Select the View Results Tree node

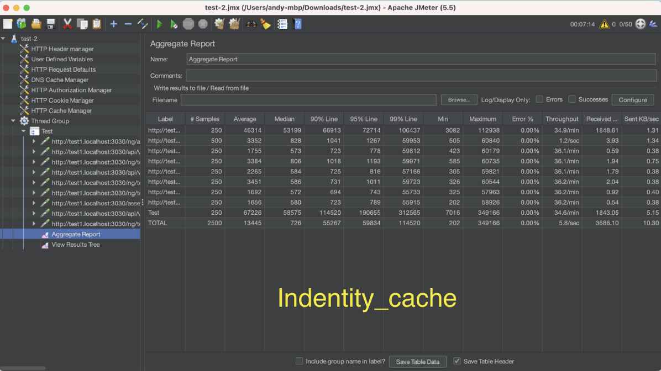(x=75, y=245)
